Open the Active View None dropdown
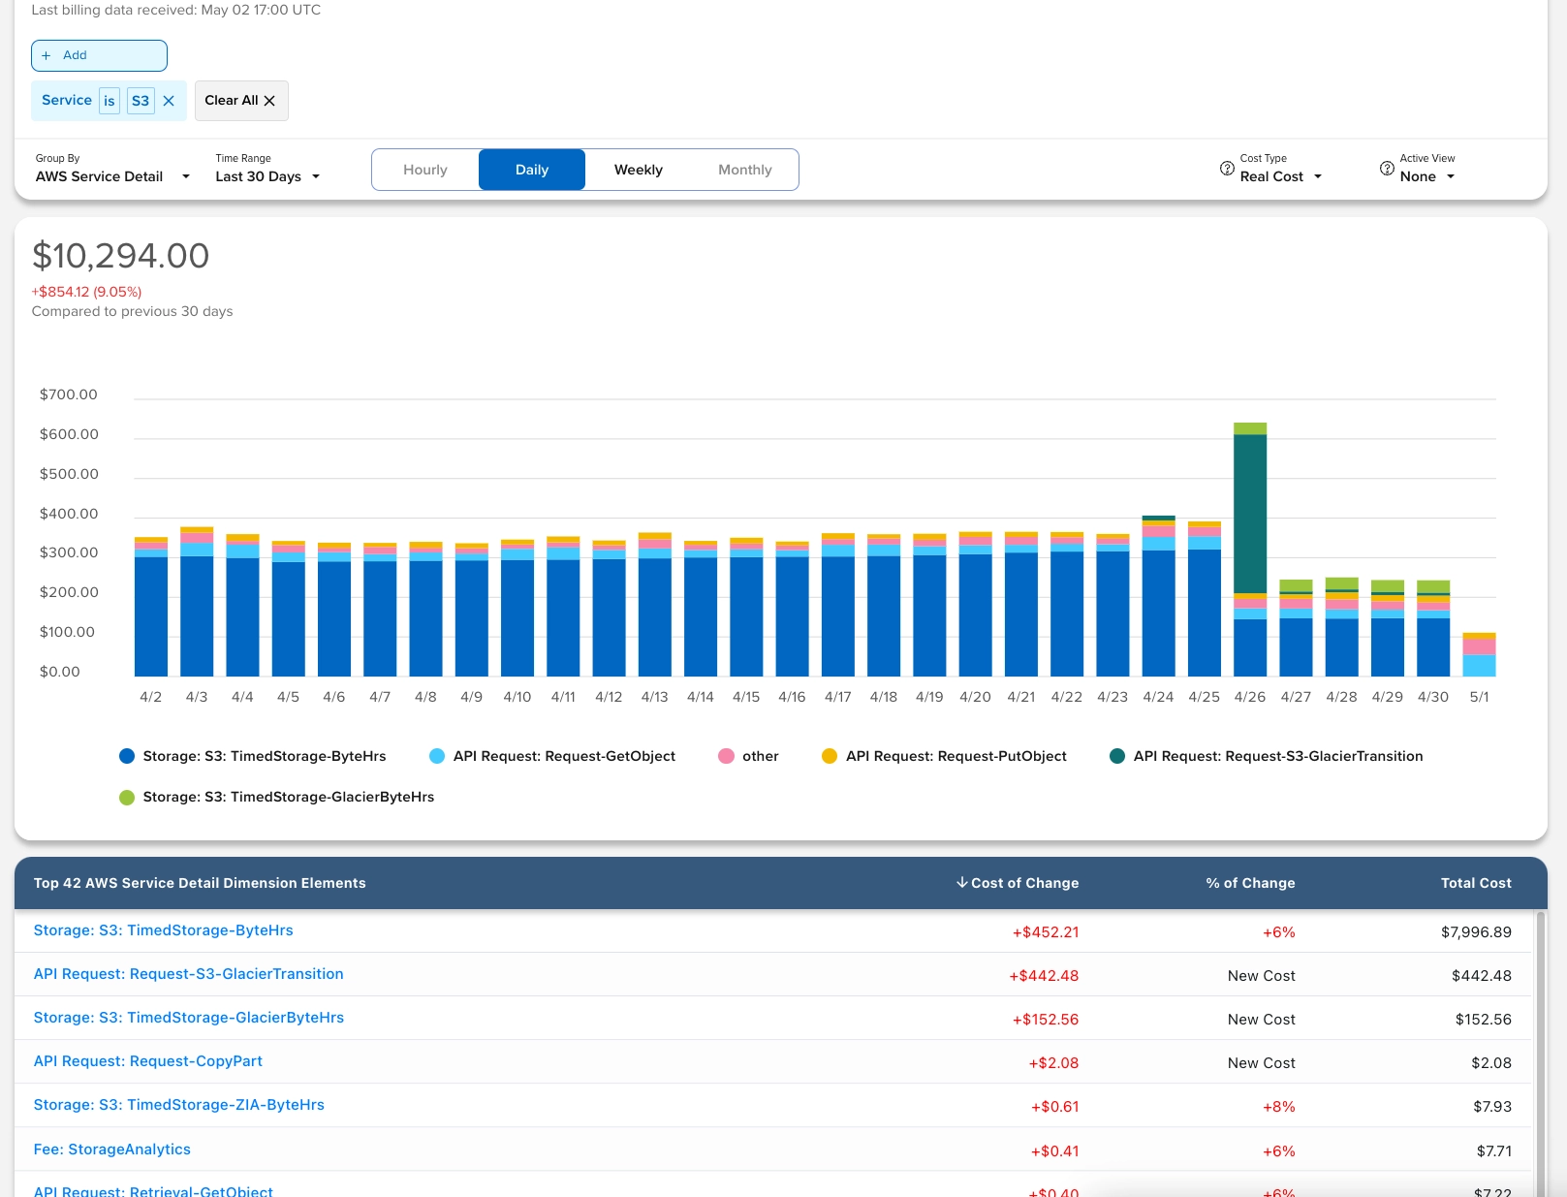This screenshot has width=1567, height=1197. [1427, 176]
